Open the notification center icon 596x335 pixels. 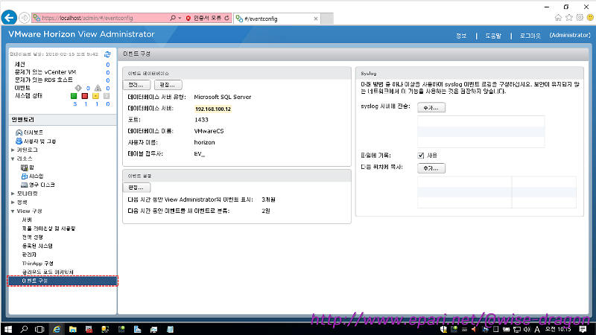(583, 329)
